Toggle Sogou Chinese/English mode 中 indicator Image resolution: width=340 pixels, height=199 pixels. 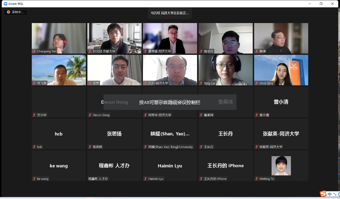(330, 194)
